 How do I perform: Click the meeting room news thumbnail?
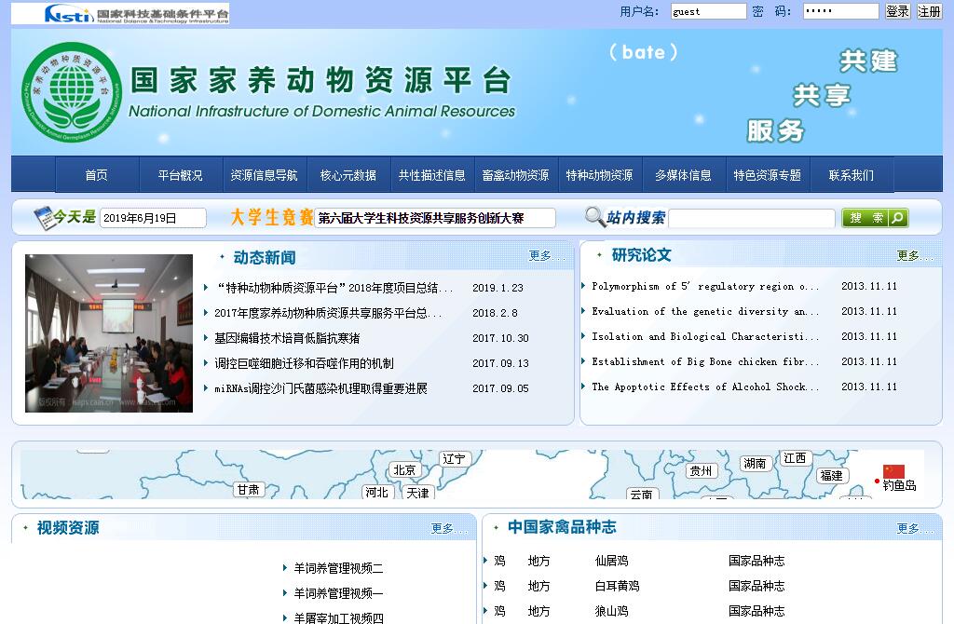pyautogui.click(x=109, y=333)
